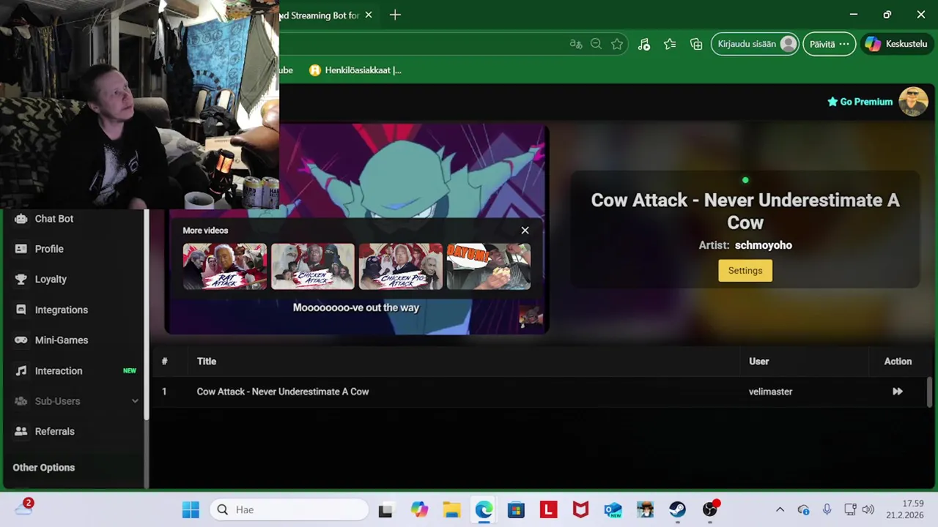Click the yellow Settings button

pos(745,271)
